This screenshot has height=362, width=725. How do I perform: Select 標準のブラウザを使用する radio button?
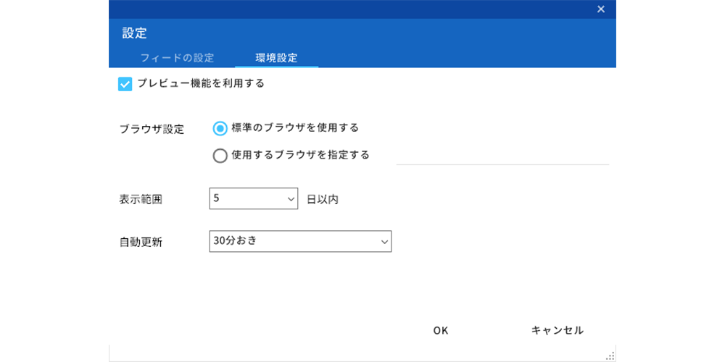pyautogui.click(x=220, y=128)
